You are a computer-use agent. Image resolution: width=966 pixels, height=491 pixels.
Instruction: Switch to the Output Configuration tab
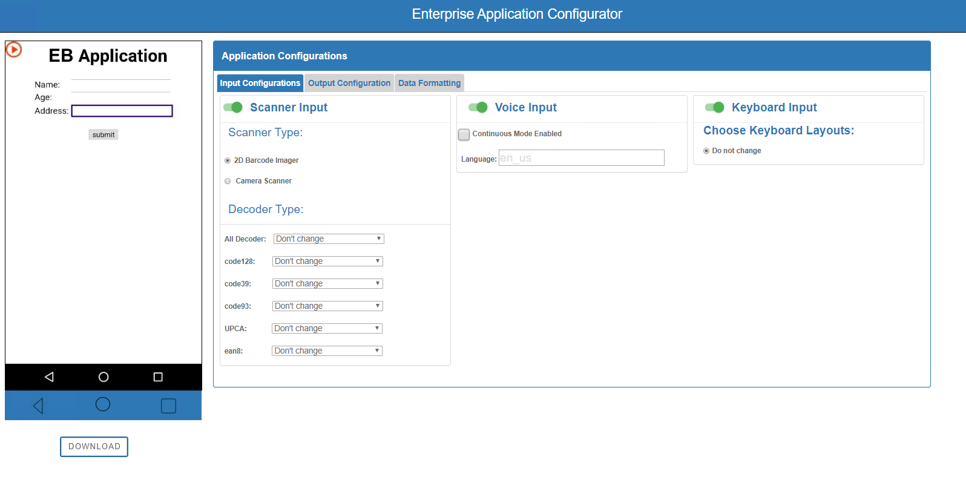click(349, 83)
